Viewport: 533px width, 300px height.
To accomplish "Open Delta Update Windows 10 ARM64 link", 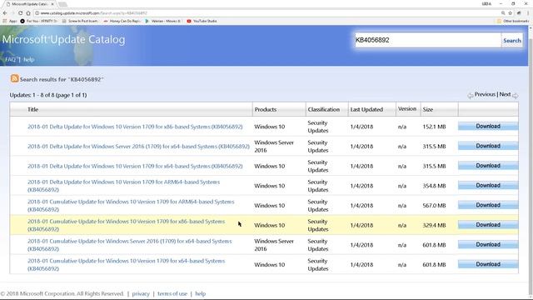I will click(x=124, y=186).
